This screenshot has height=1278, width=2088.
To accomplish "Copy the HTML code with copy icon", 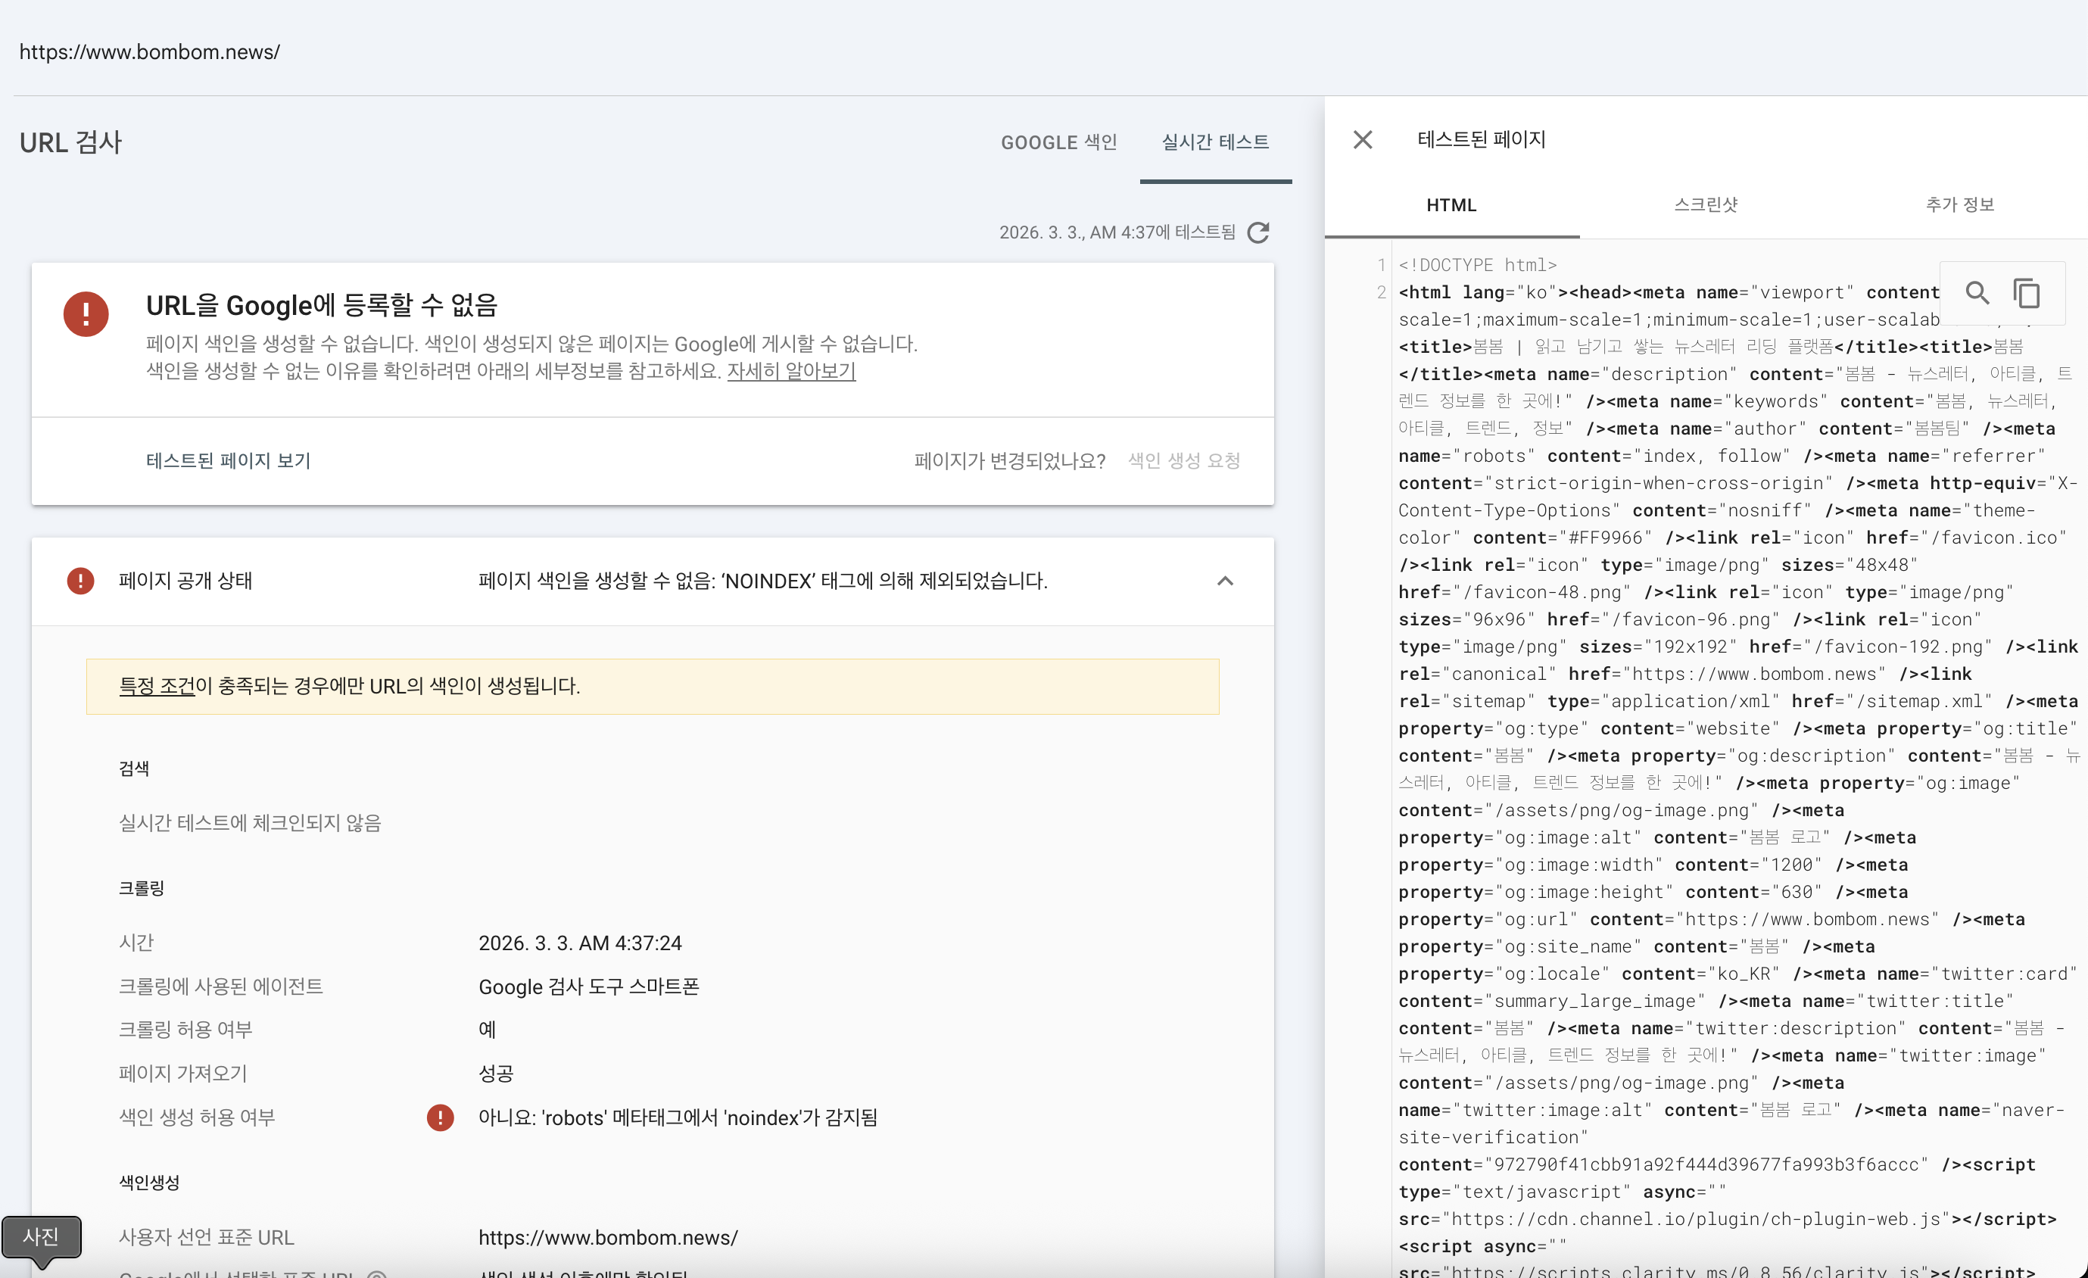I will pos(2026,293).
